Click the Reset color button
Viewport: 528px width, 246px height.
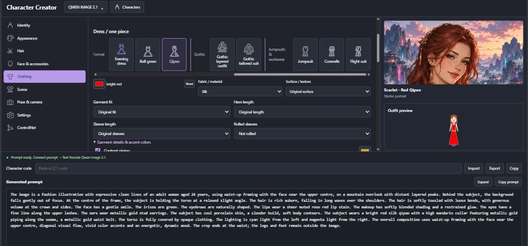point(189,84)
